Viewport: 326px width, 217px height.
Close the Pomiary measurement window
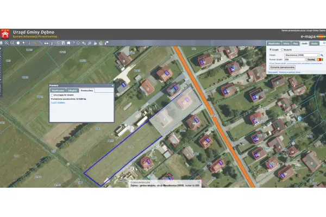click(112, 85)
